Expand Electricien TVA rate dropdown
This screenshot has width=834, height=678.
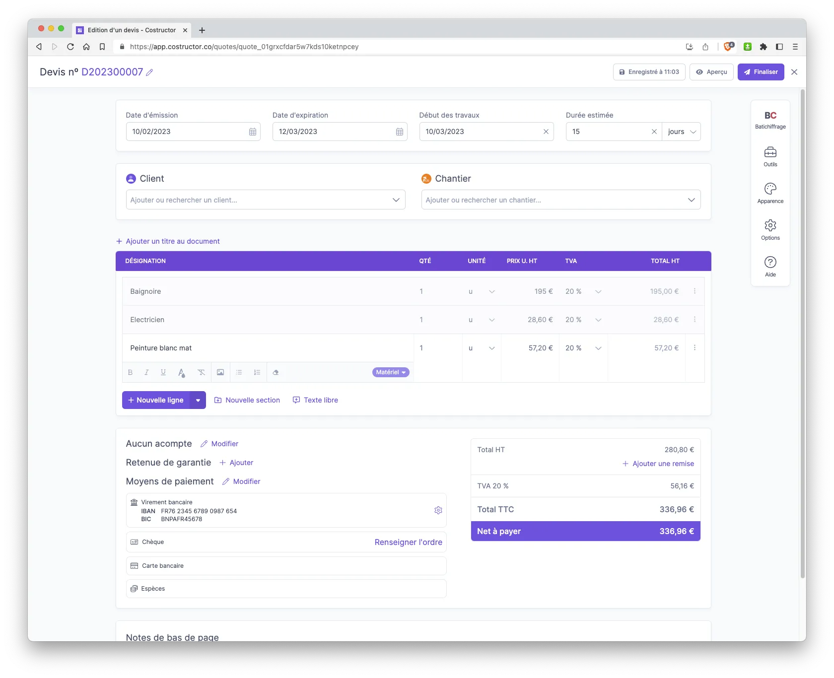pos(598,320)
